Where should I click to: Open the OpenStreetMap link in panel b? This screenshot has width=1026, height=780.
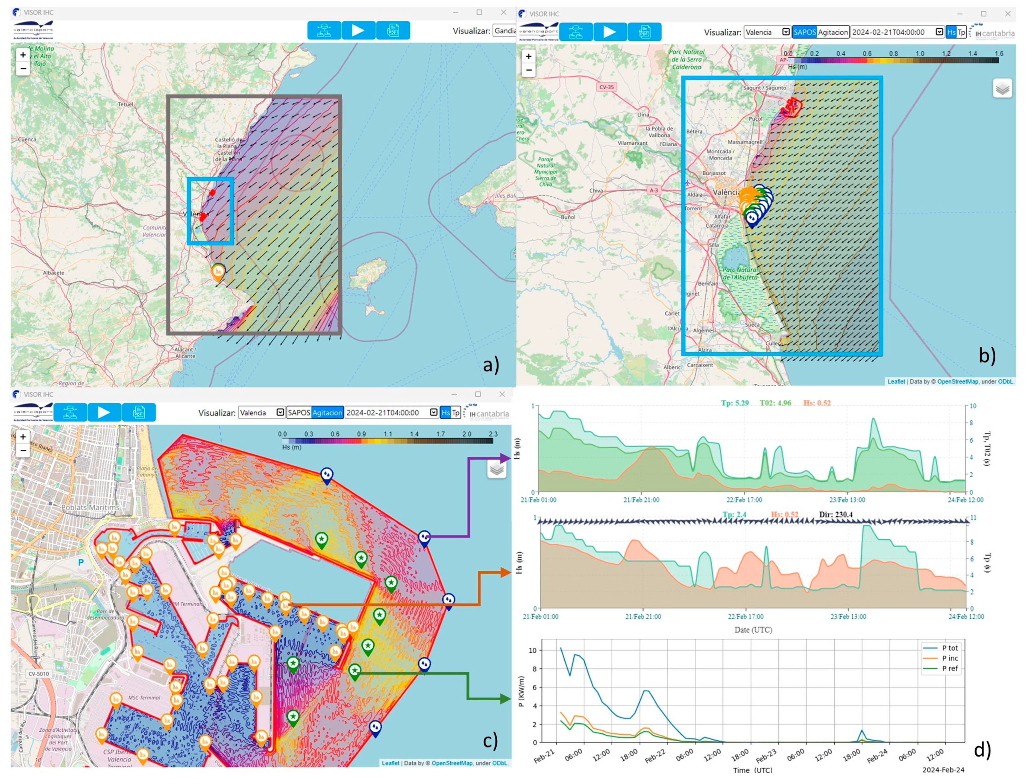click(957, 381)
